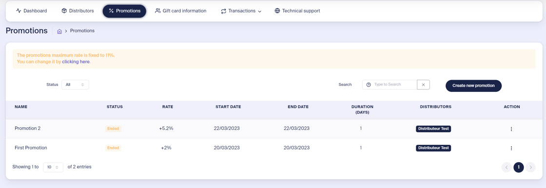Click the home icon in breadcrumb
546x188 pixels.
(x=59, y=31)
